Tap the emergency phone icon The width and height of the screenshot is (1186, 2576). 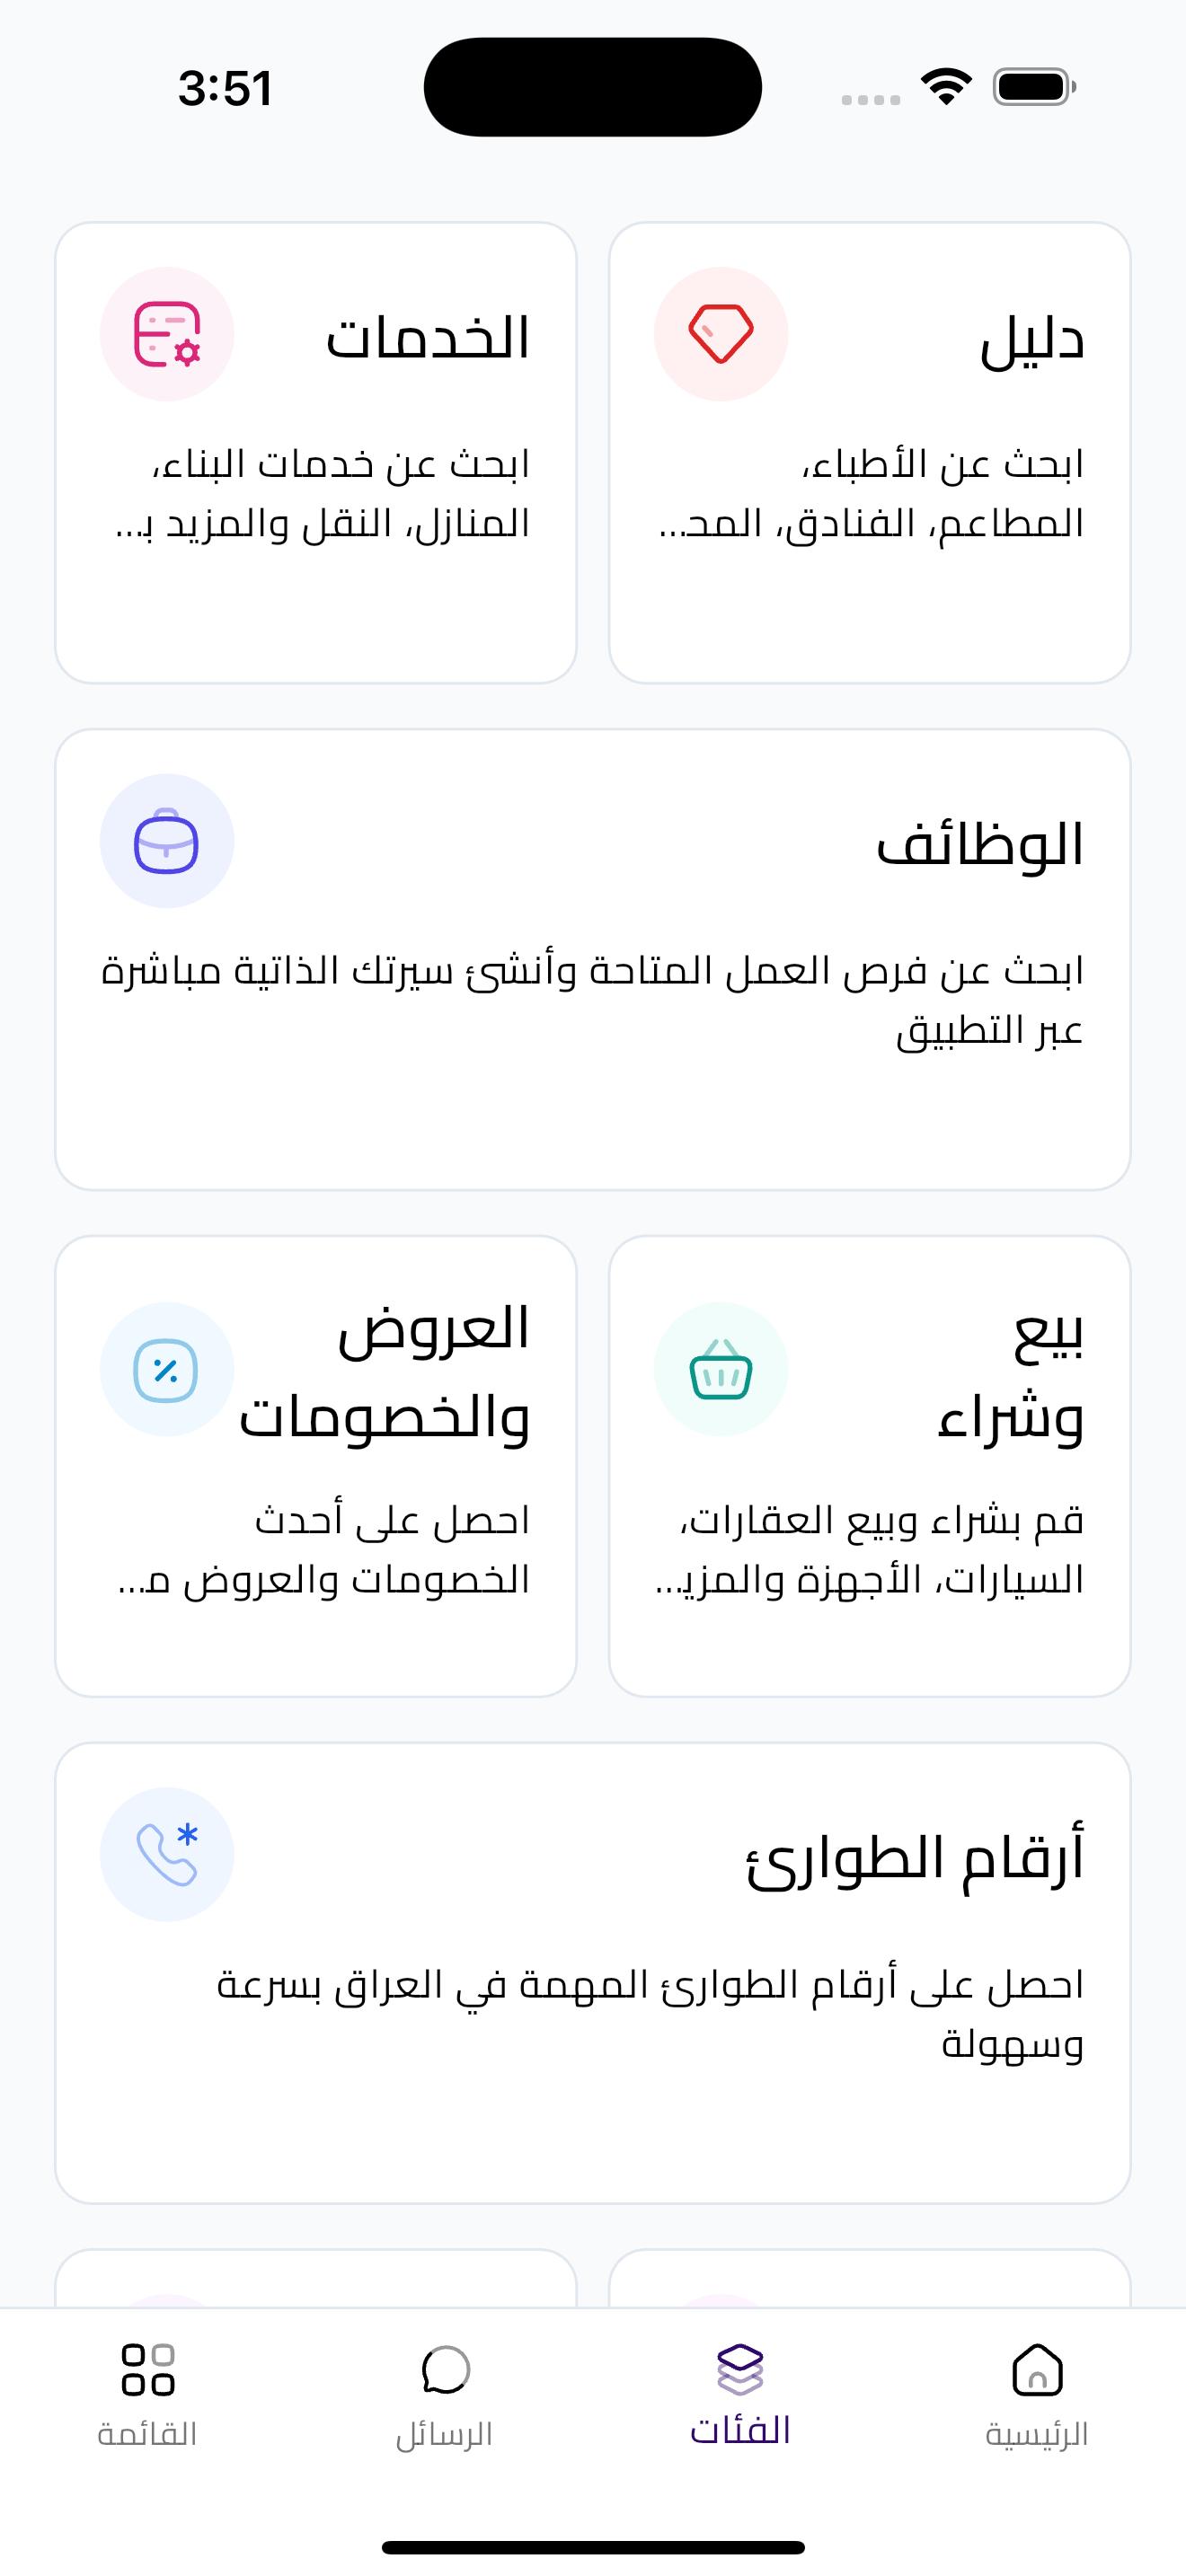(x=167, y=1854)
